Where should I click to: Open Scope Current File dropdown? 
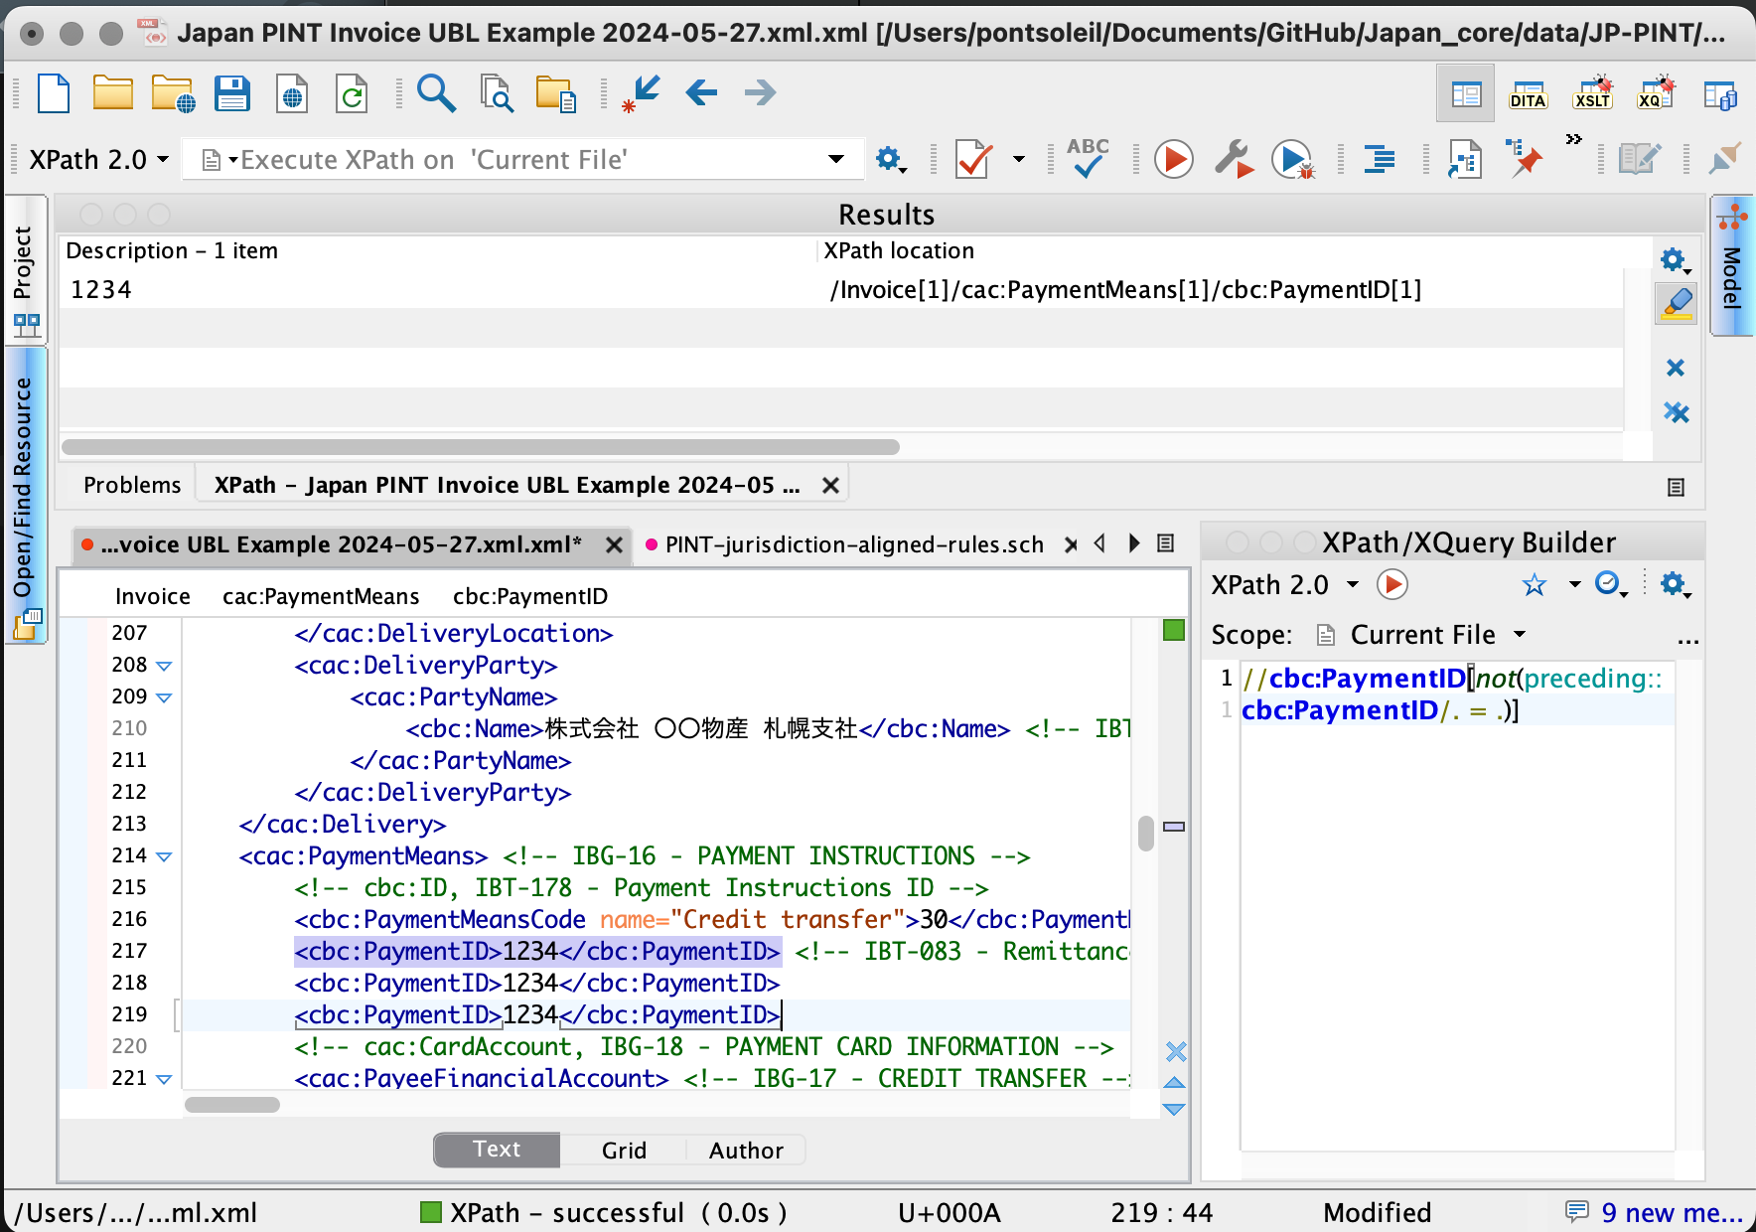coord(1422,635)
